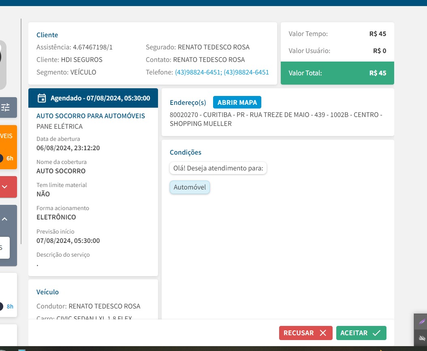
Task: Accept the service with ACEITAR
Action: 361,333
